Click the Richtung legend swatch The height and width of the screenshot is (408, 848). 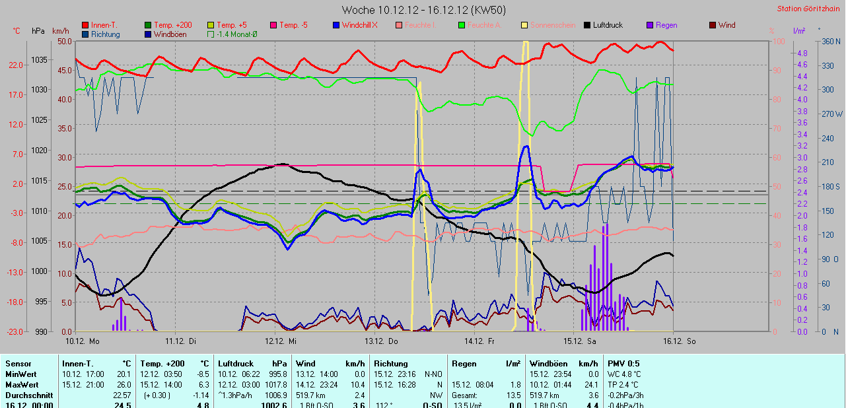click(x=86, y=34)
